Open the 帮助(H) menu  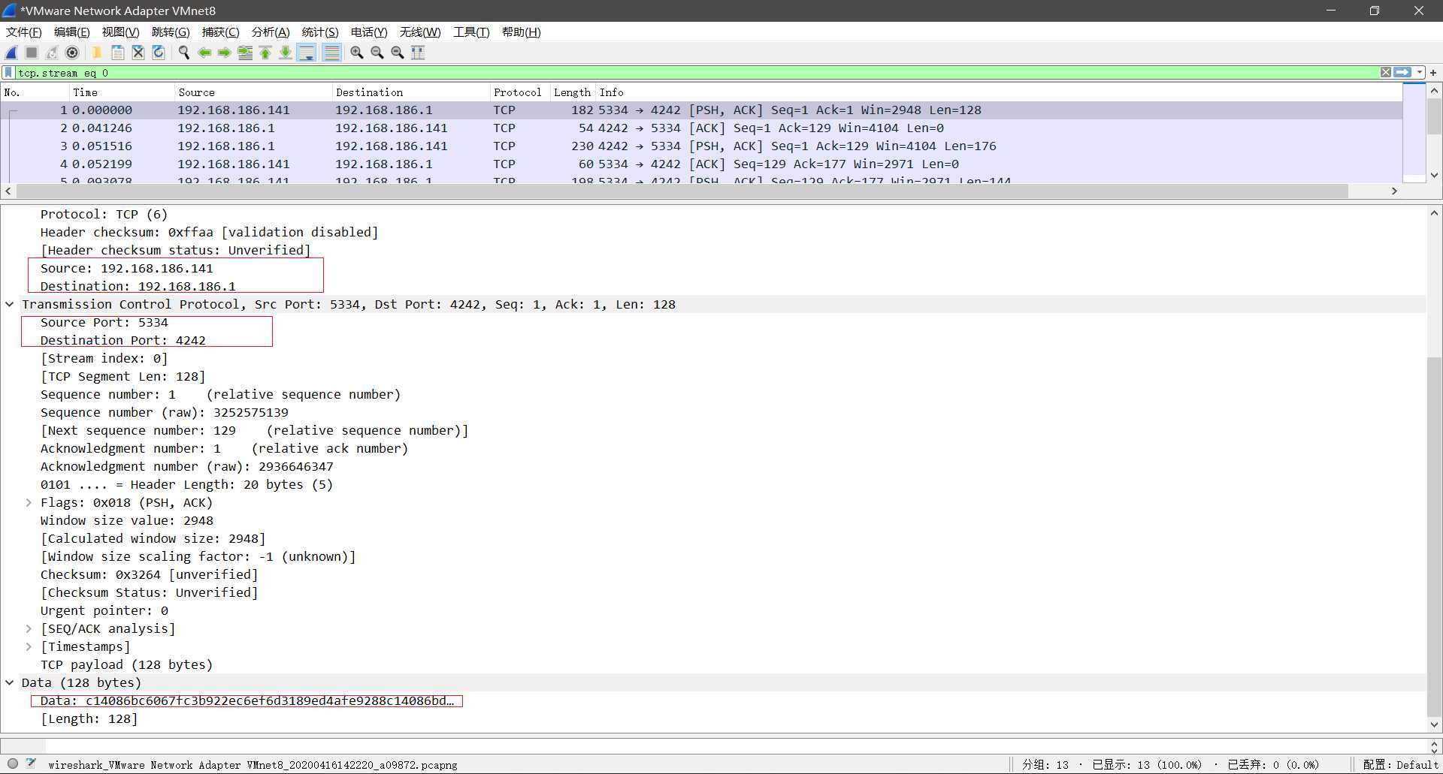(522, 32)
